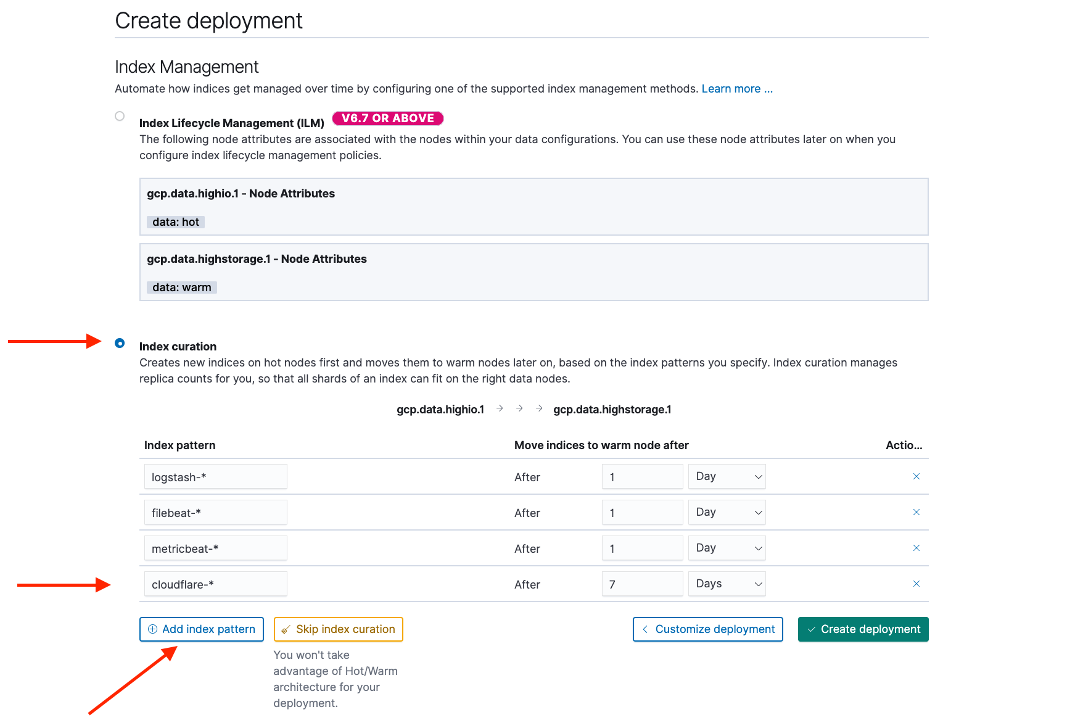Click the plus icon on Add index pattern
The width and height of the screenshot is (1083, 728).
click(x=153, y=629)
